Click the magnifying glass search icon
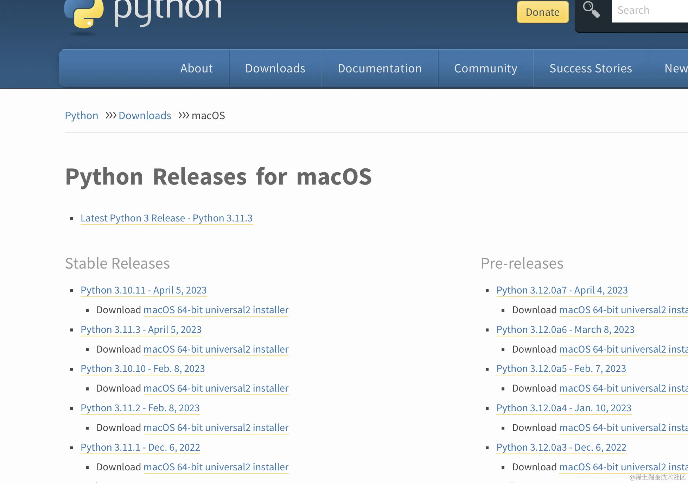This screenshot has width=688, height=483. 591,9
